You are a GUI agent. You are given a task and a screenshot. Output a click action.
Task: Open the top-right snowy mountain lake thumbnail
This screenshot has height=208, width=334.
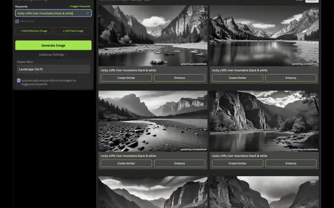coord(264,36)
